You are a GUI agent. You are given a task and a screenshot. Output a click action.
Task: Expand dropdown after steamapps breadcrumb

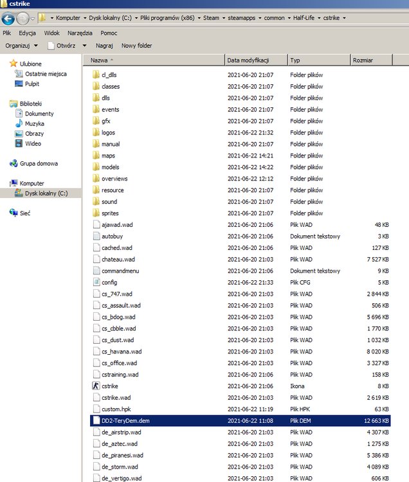(x=260, y=18)
